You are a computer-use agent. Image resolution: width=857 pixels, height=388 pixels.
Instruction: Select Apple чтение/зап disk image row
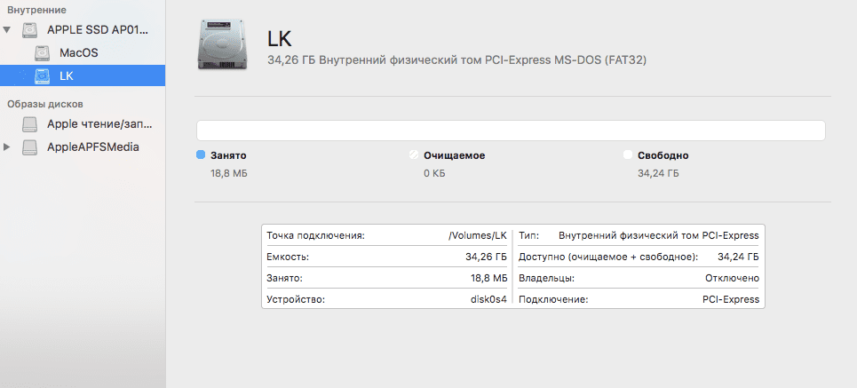(83, 124)
